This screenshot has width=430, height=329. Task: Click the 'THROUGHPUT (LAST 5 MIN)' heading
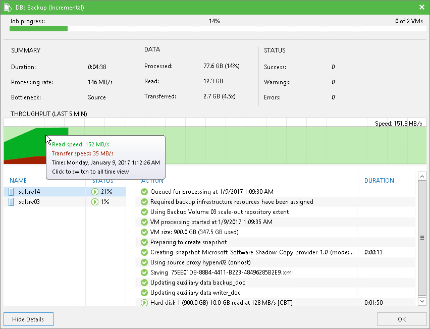point(49,114)
